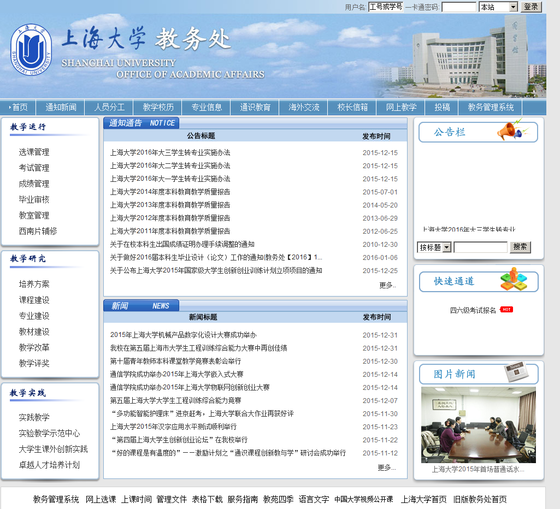Open notice 上海大学2016年大三学生转专业实施办法
560x509 pixels.
(x=170, y=152)
